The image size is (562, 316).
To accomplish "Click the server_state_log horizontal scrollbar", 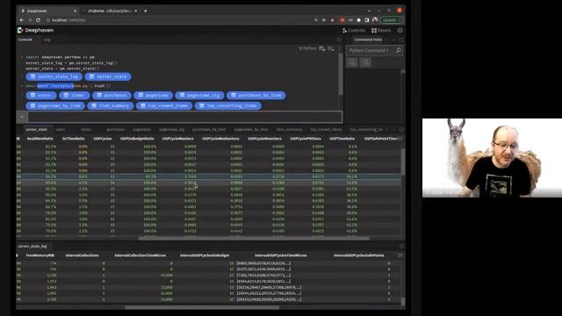I will pyautogui.click(x=202, y=307).
